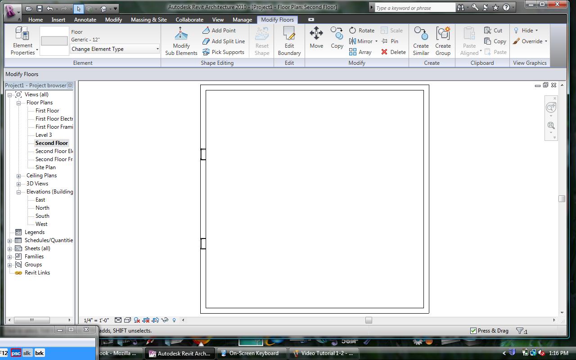Image resolution: width=576 pixels, height=360 pixels.
Task: Toggle detail level icon in view bar
Action: [x=118, y=320]
